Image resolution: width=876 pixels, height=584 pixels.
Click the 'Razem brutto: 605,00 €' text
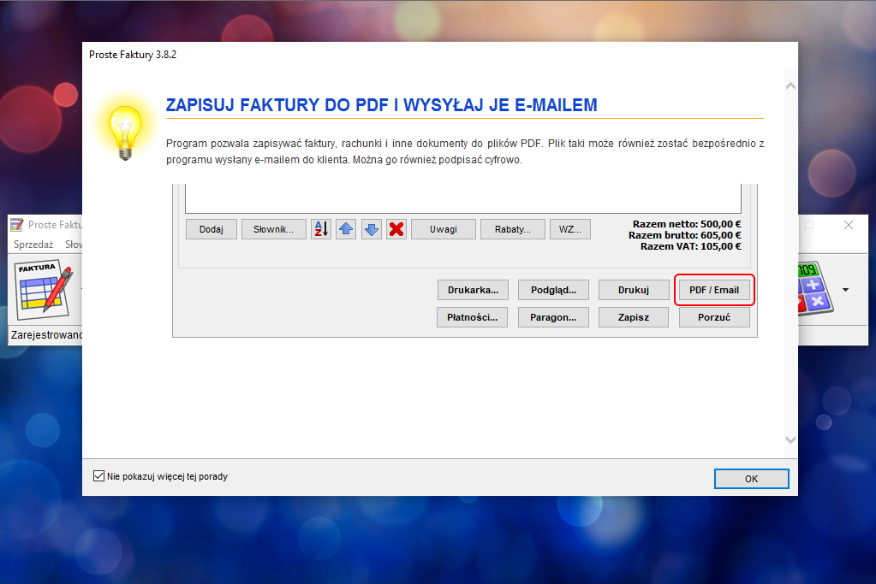[685, 235]
